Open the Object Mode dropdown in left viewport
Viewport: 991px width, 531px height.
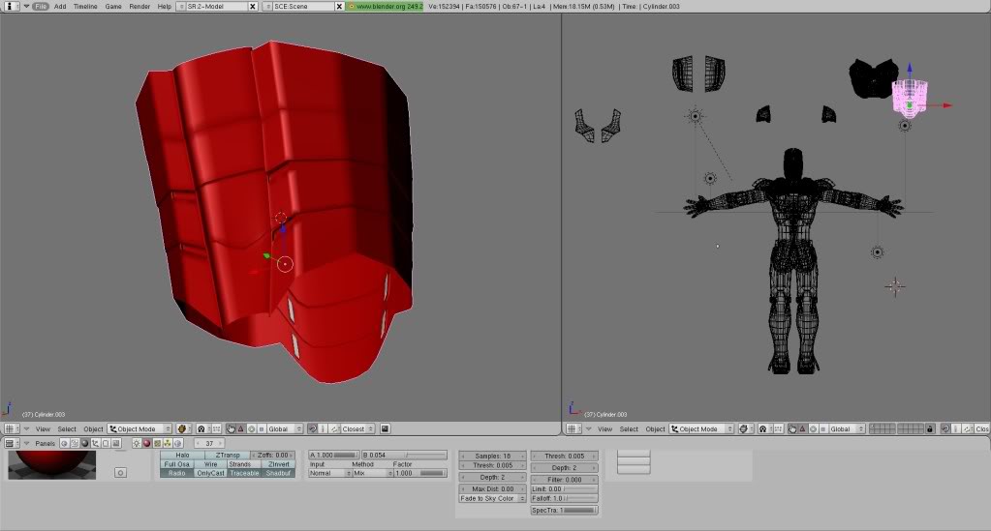click(139, 428)
